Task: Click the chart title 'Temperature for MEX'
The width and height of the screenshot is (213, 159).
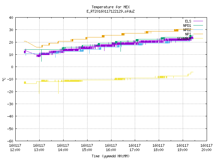Action: [x=110, y=7]
